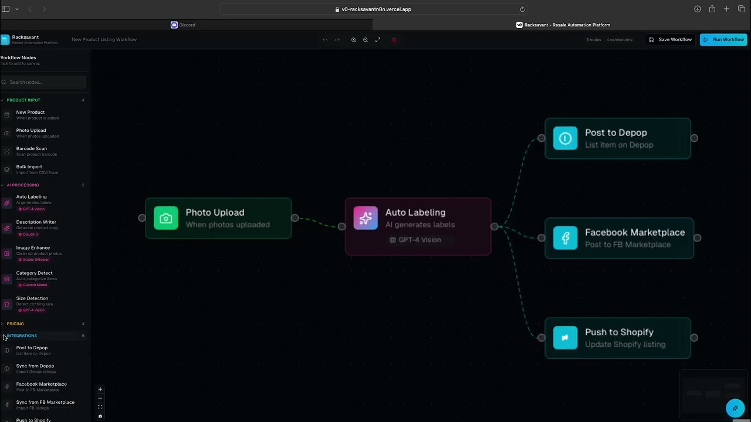Focus the Search nodes field
This screenshot has height=422, width=751.
(44, 82)
